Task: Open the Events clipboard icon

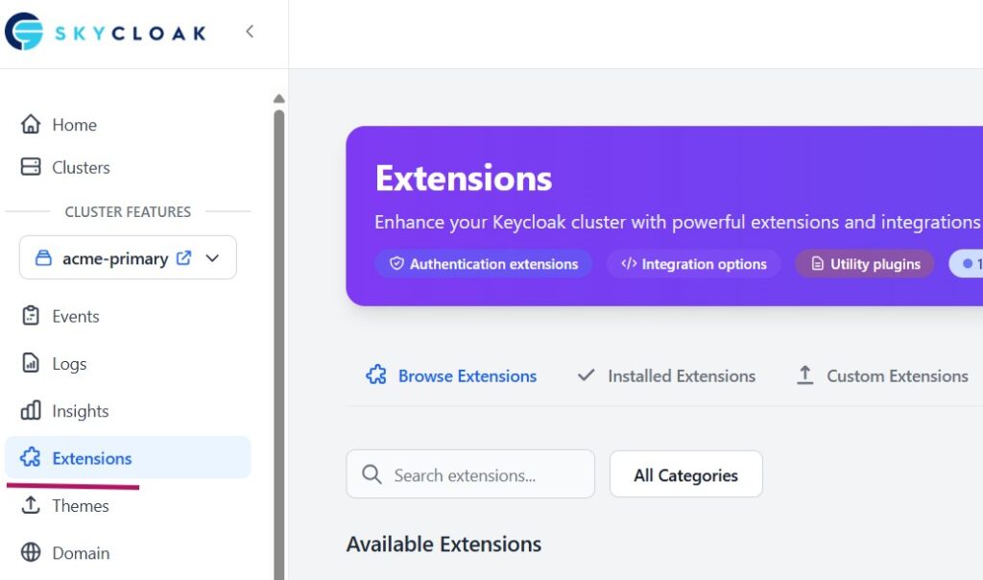Action: (x=31, y=316)
